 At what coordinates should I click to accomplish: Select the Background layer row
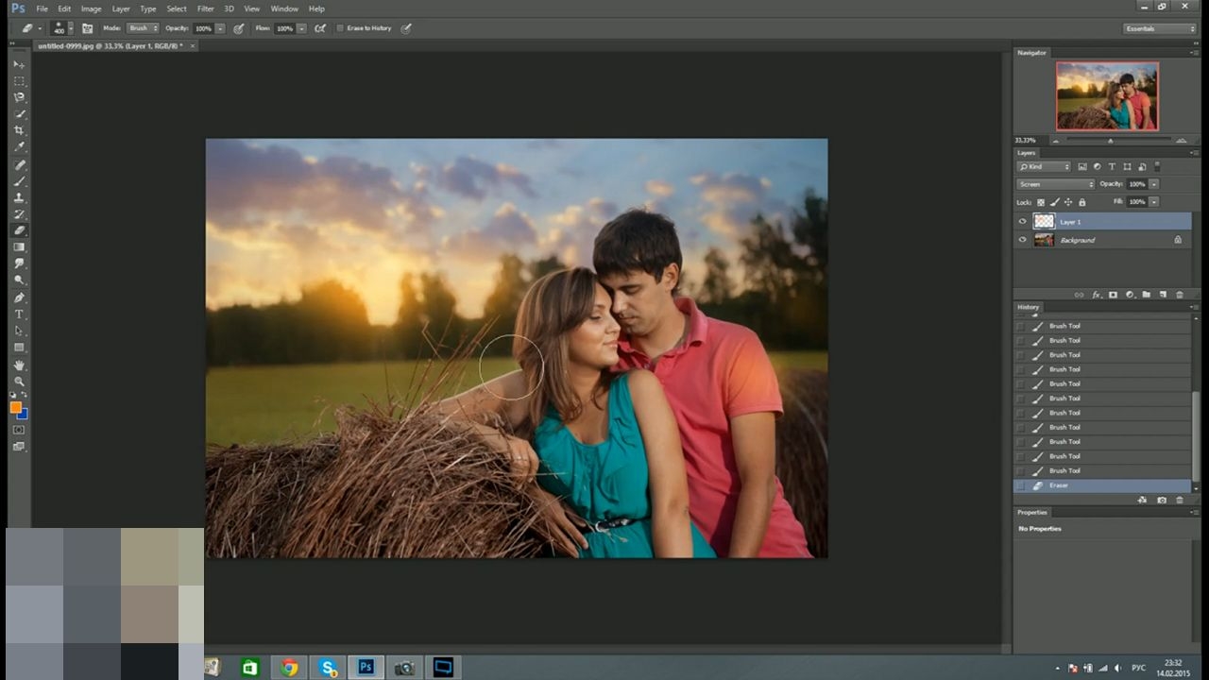[x=1102, y=240]
